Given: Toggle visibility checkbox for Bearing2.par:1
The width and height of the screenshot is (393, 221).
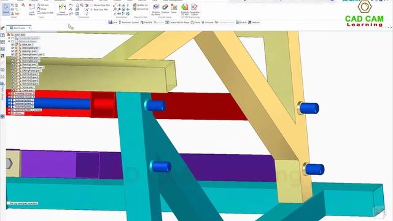Looking at the screenshot, I should (13, 64).
